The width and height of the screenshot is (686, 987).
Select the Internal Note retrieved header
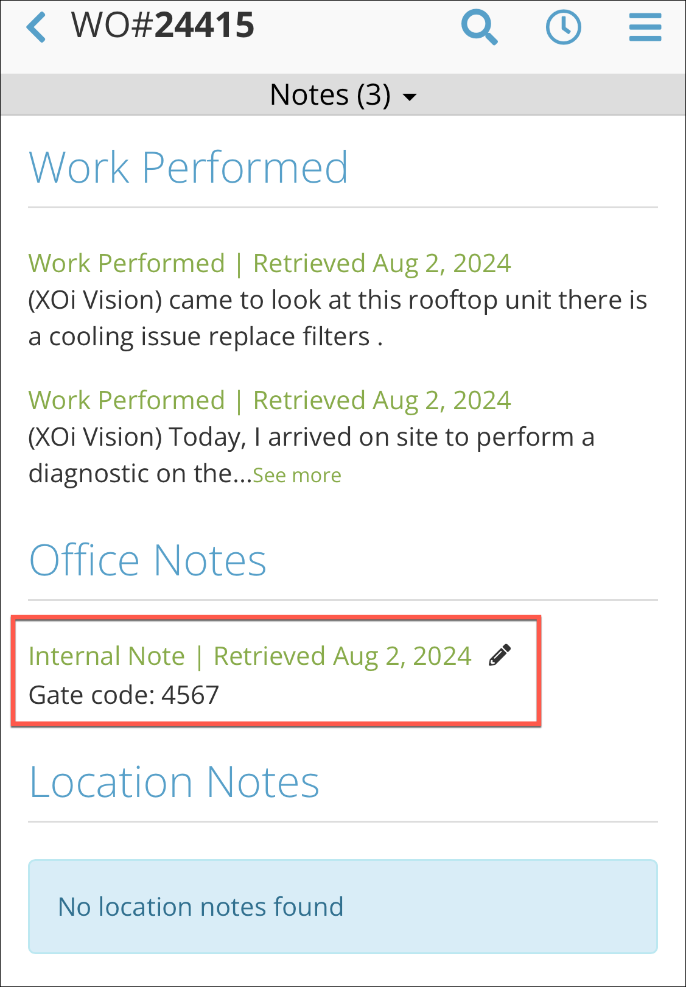click(x=250, y=656)
